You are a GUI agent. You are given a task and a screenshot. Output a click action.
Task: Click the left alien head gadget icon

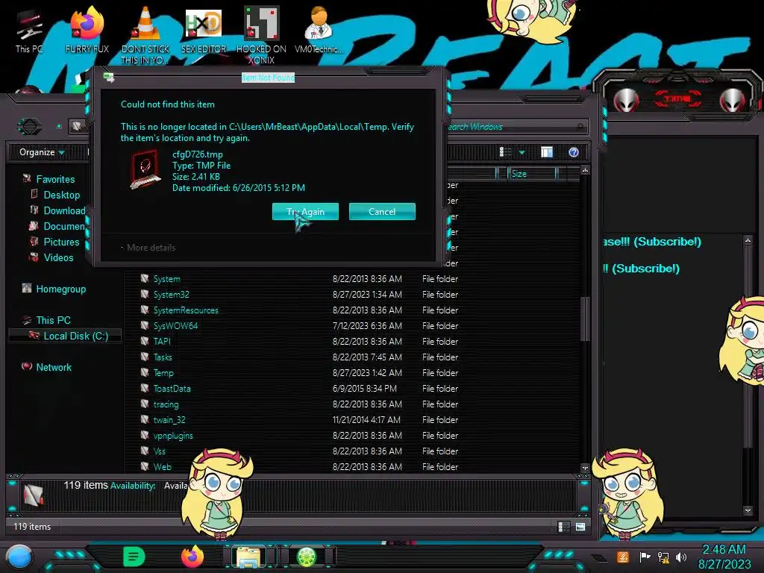[627, 100]
